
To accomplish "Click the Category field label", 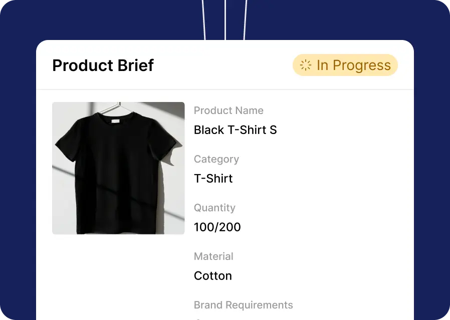I will [x=216, y=159].
